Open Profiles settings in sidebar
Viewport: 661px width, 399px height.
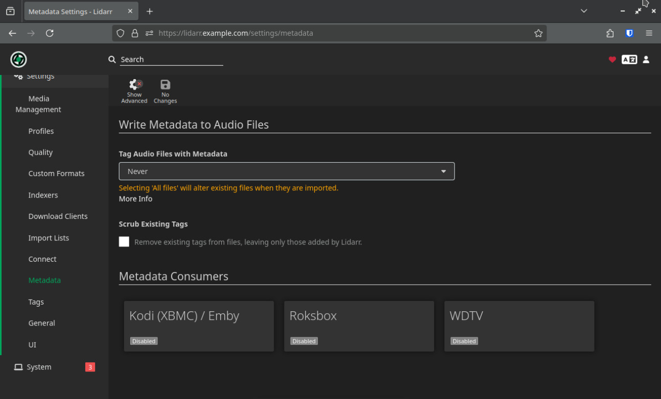coord(41,131)
